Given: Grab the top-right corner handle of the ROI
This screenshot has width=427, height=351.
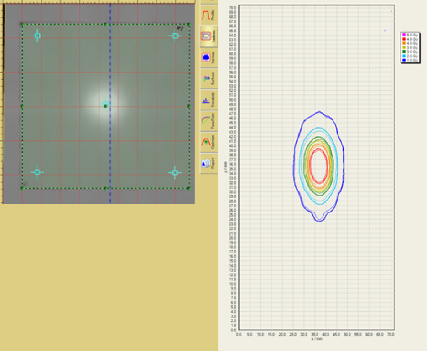Looking at the screenshot, I should 189,25.
